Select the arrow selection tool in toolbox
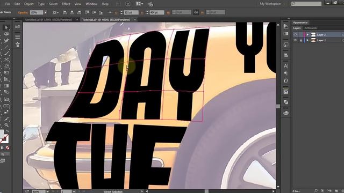This screenshot has height=193, width=344. click(x=6, y=27)
